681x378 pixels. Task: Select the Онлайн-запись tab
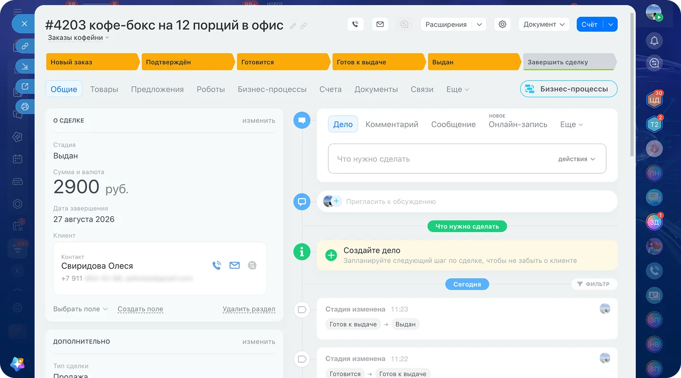click(518, 124)
